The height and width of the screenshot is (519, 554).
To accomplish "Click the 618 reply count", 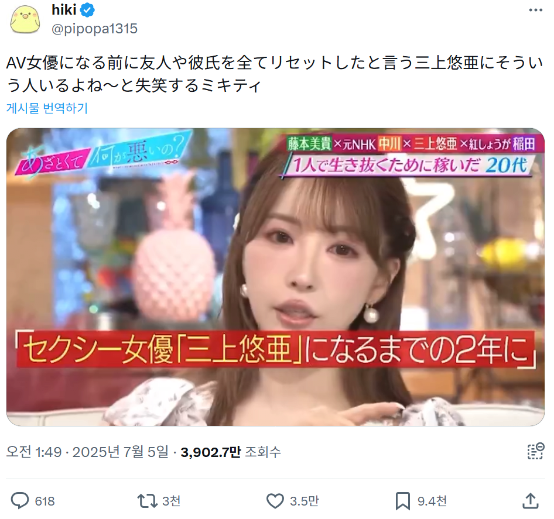I will coord(45,501).
